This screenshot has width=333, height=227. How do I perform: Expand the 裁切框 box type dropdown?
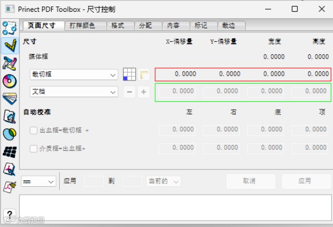tap(74, 75)
